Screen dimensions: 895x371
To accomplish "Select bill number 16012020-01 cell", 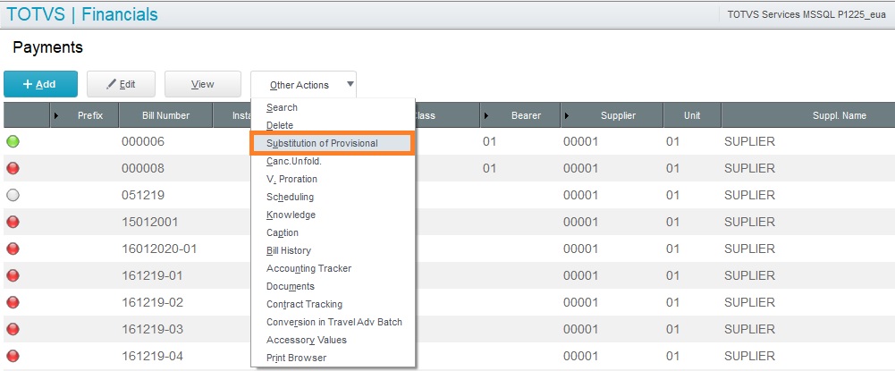I will point(159,249).
